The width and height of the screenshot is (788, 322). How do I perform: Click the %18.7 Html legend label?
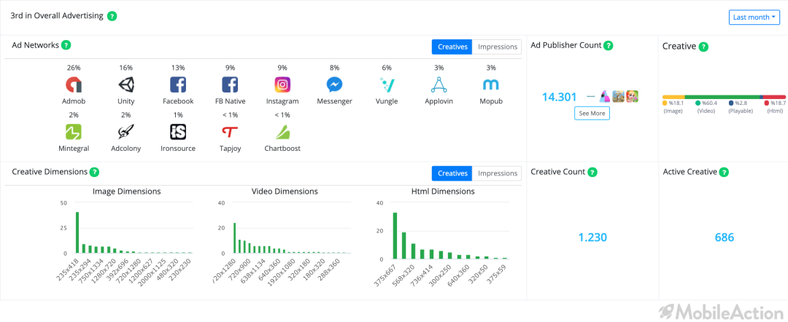774,103
